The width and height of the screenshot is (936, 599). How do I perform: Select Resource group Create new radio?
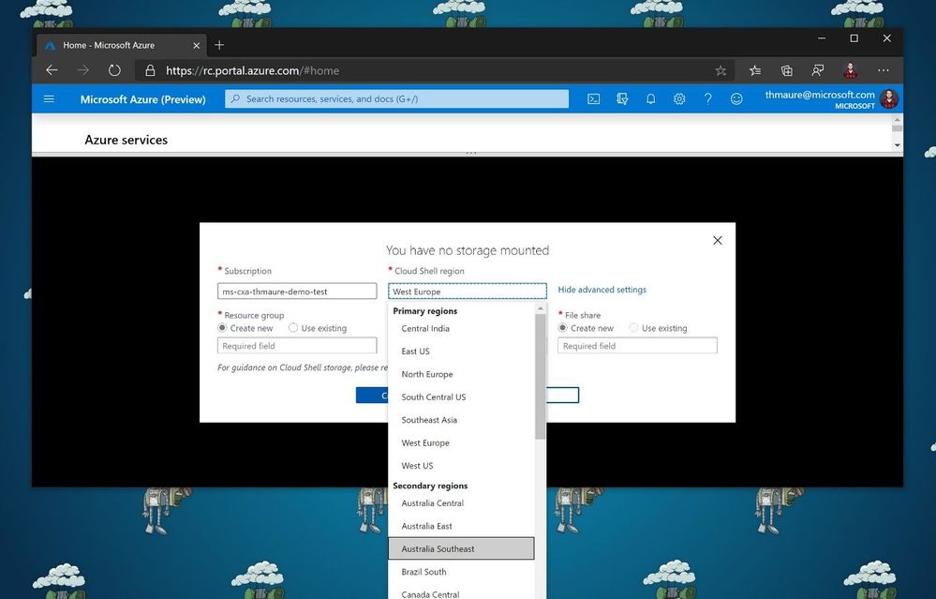[x=222, y=328]
